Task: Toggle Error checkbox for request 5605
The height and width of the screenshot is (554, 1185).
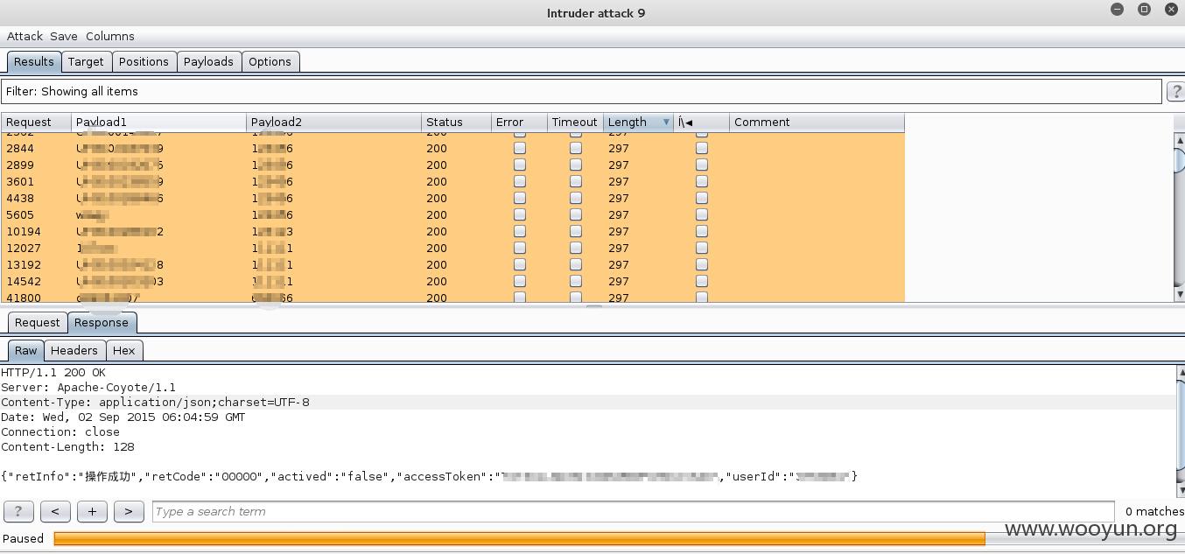Action: pyautogui.click(x=520, y=214)
